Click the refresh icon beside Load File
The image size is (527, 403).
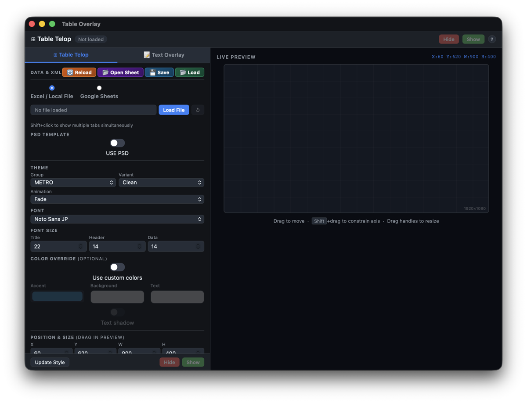pos(198,110)
